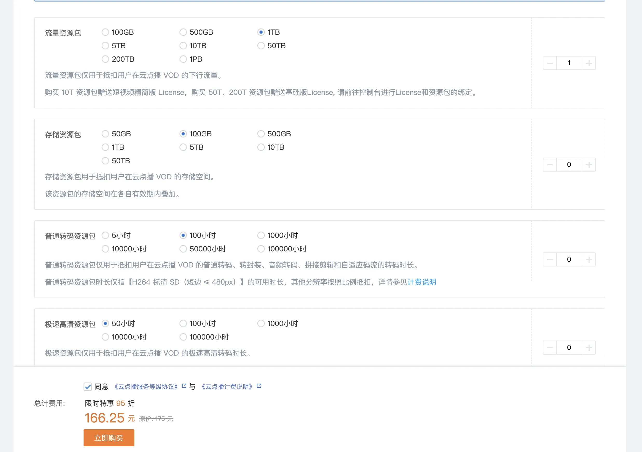Open external link icon after 云点播服务等级协议
Screen dimensions: 642x452
pyautogui.click(x=184, y=386)
